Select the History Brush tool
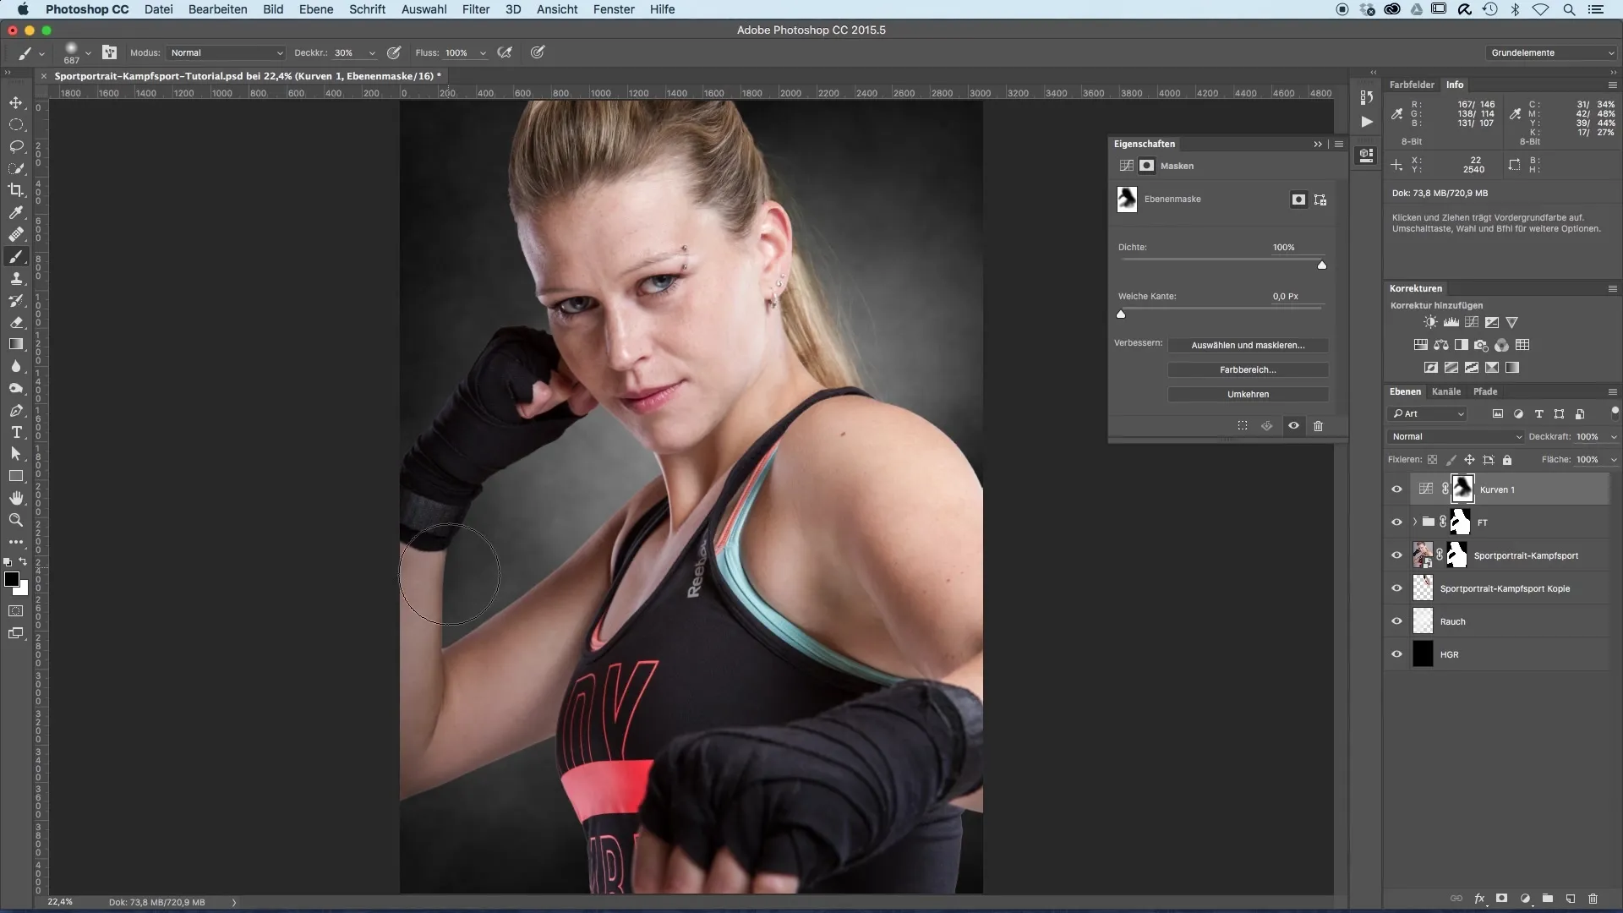1623x913 pixels. [x=16, y=301]
